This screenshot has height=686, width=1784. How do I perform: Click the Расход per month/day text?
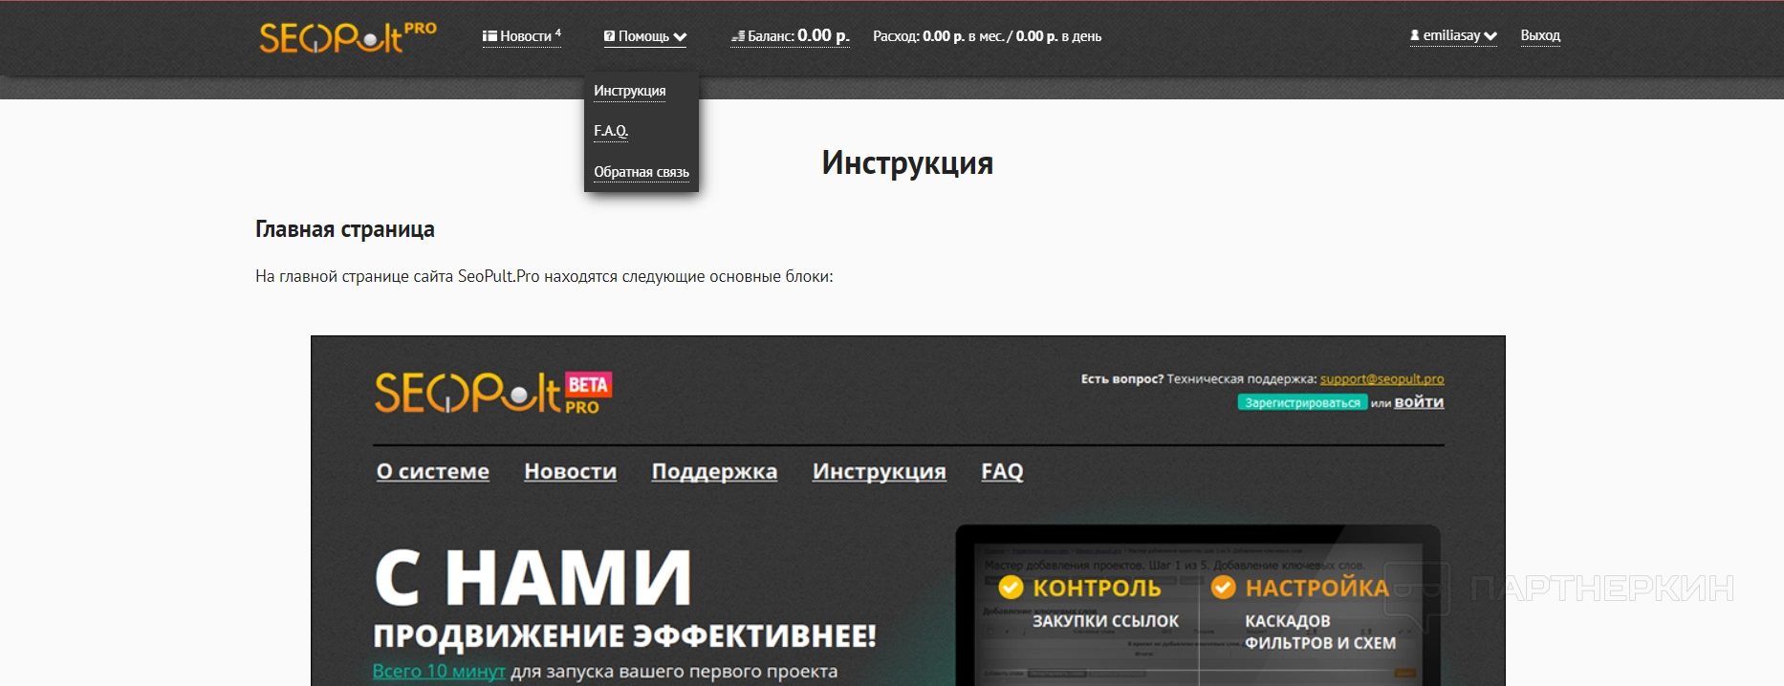[x=987, y=36]
